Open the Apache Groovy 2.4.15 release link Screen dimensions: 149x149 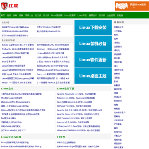coord(78,114)
